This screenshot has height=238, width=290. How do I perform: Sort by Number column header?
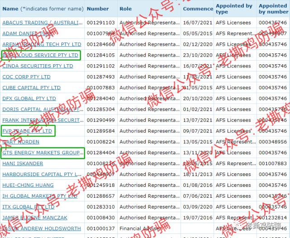[x=98, y=9]
